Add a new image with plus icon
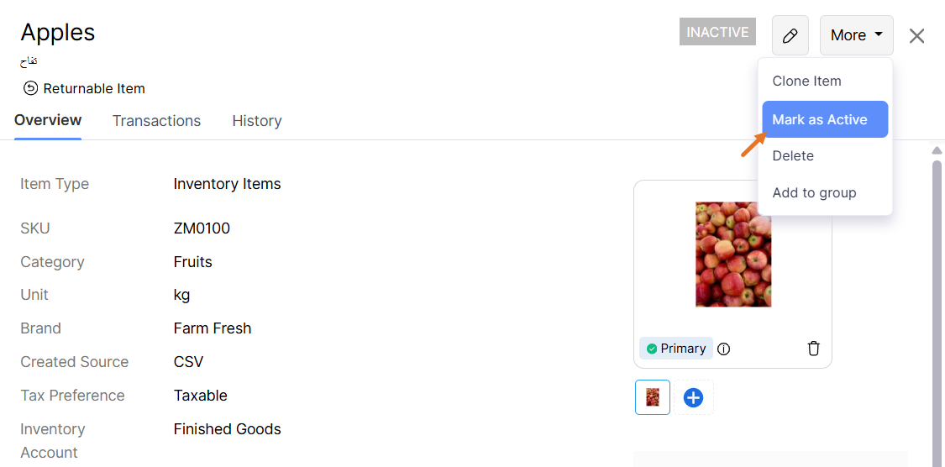 [693, 397]
